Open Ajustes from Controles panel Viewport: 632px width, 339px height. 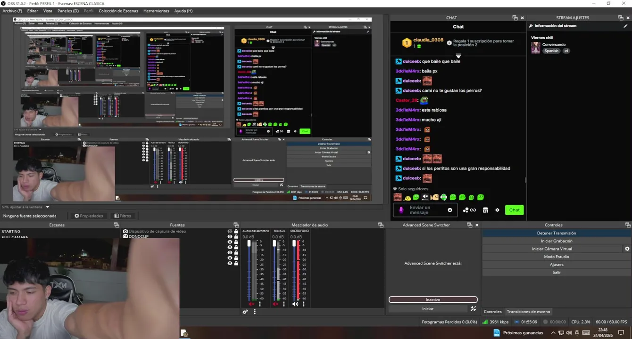(557, 265)
